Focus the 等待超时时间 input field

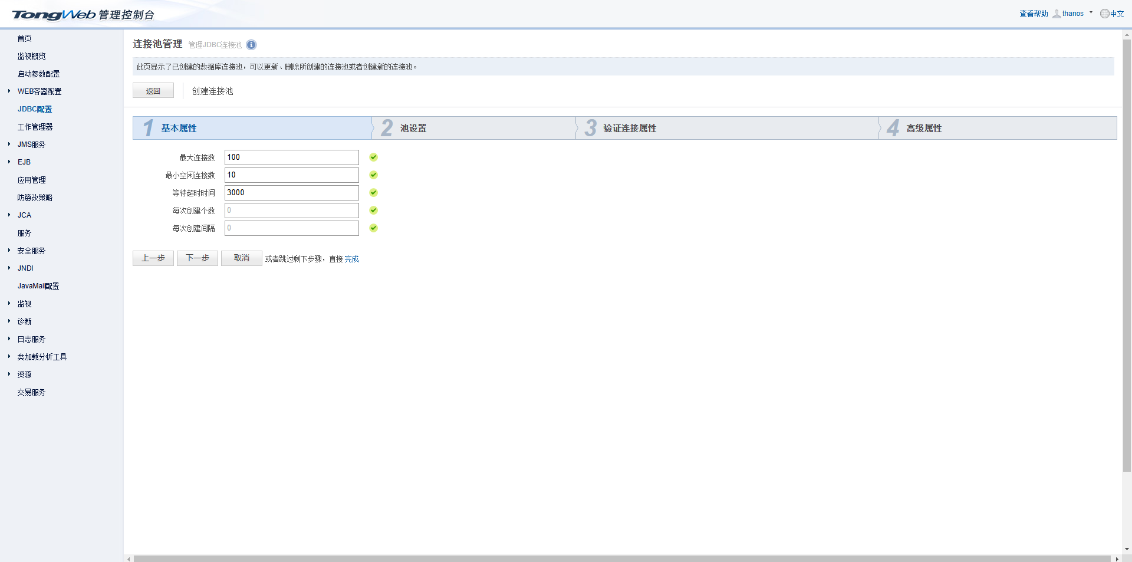point(292,193)
